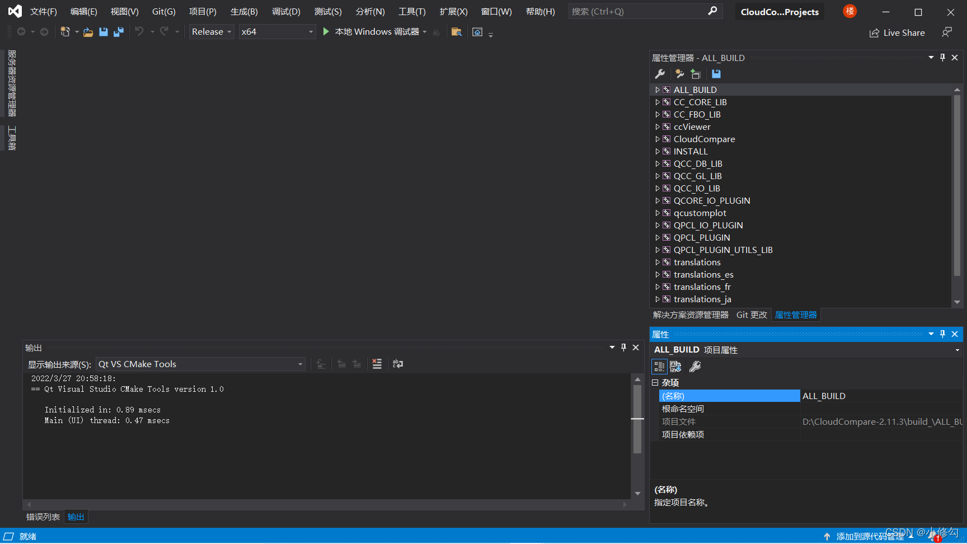967x544 pixels.
Task: Save the current file via toolbar icon
Action: pyautogui.click(x=104, y=32)
